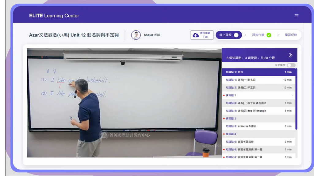The width and height of the screenshot is (314, 176).
Task: Toggle the 全部播放 switch
Action: coord(291,65)
